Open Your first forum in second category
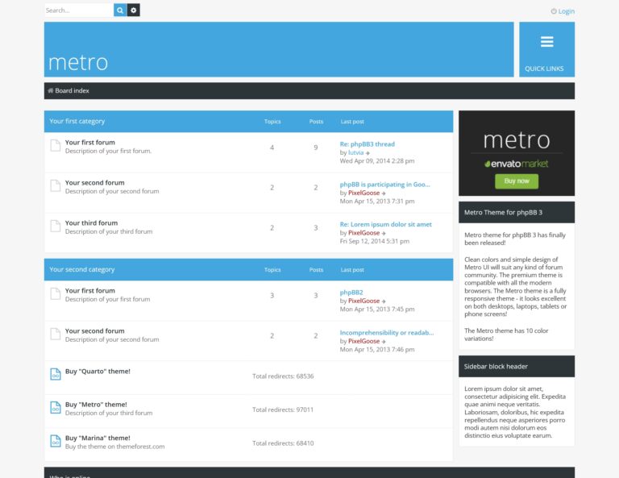 coord(90,291)
